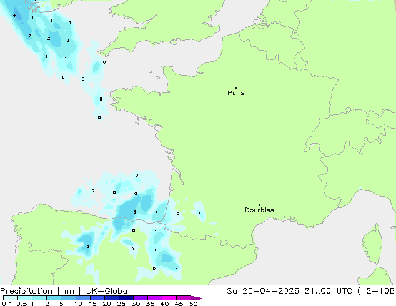Click the '(12+108)' forecast run text
Screen dimensions: 396x306
(x=377, y=291)
